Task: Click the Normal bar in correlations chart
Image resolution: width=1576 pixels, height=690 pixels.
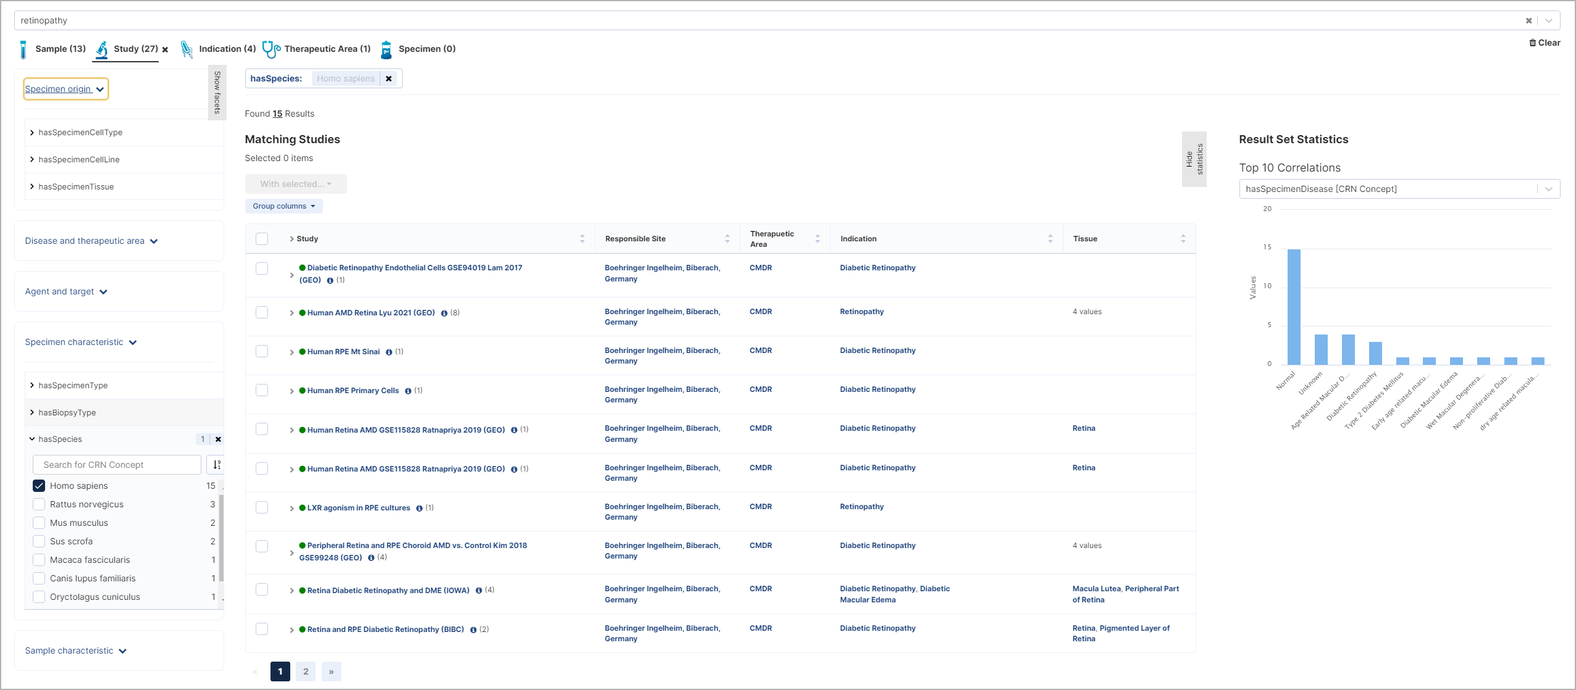Action: [1294, 307]
